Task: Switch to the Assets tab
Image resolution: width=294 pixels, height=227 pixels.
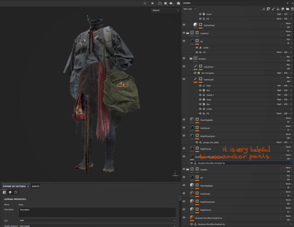Action: click(x=36, y=186)
